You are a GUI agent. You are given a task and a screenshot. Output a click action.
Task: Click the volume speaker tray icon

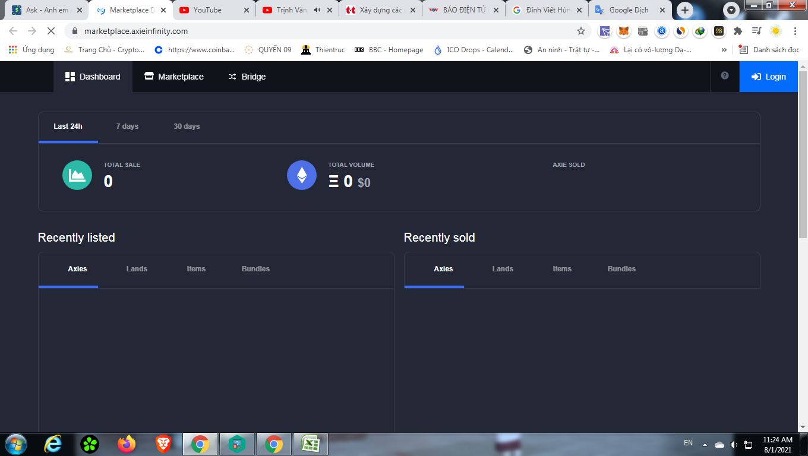pyautogui.click(x=734, y=444)
